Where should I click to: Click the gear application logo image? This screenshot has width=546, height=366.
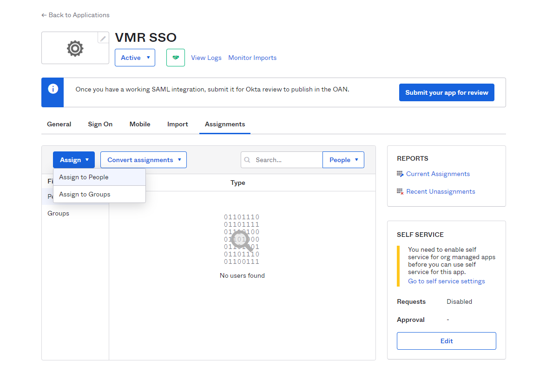pos(75,48)
